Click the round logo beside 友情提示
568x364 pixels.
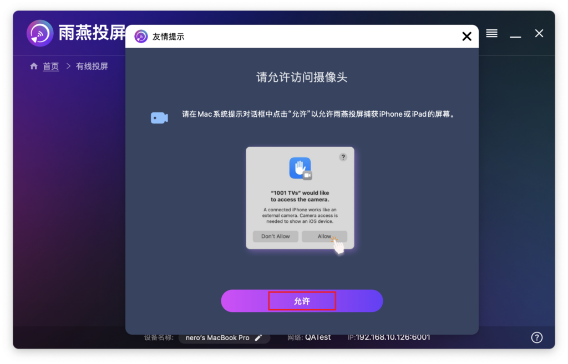point(141,37)
